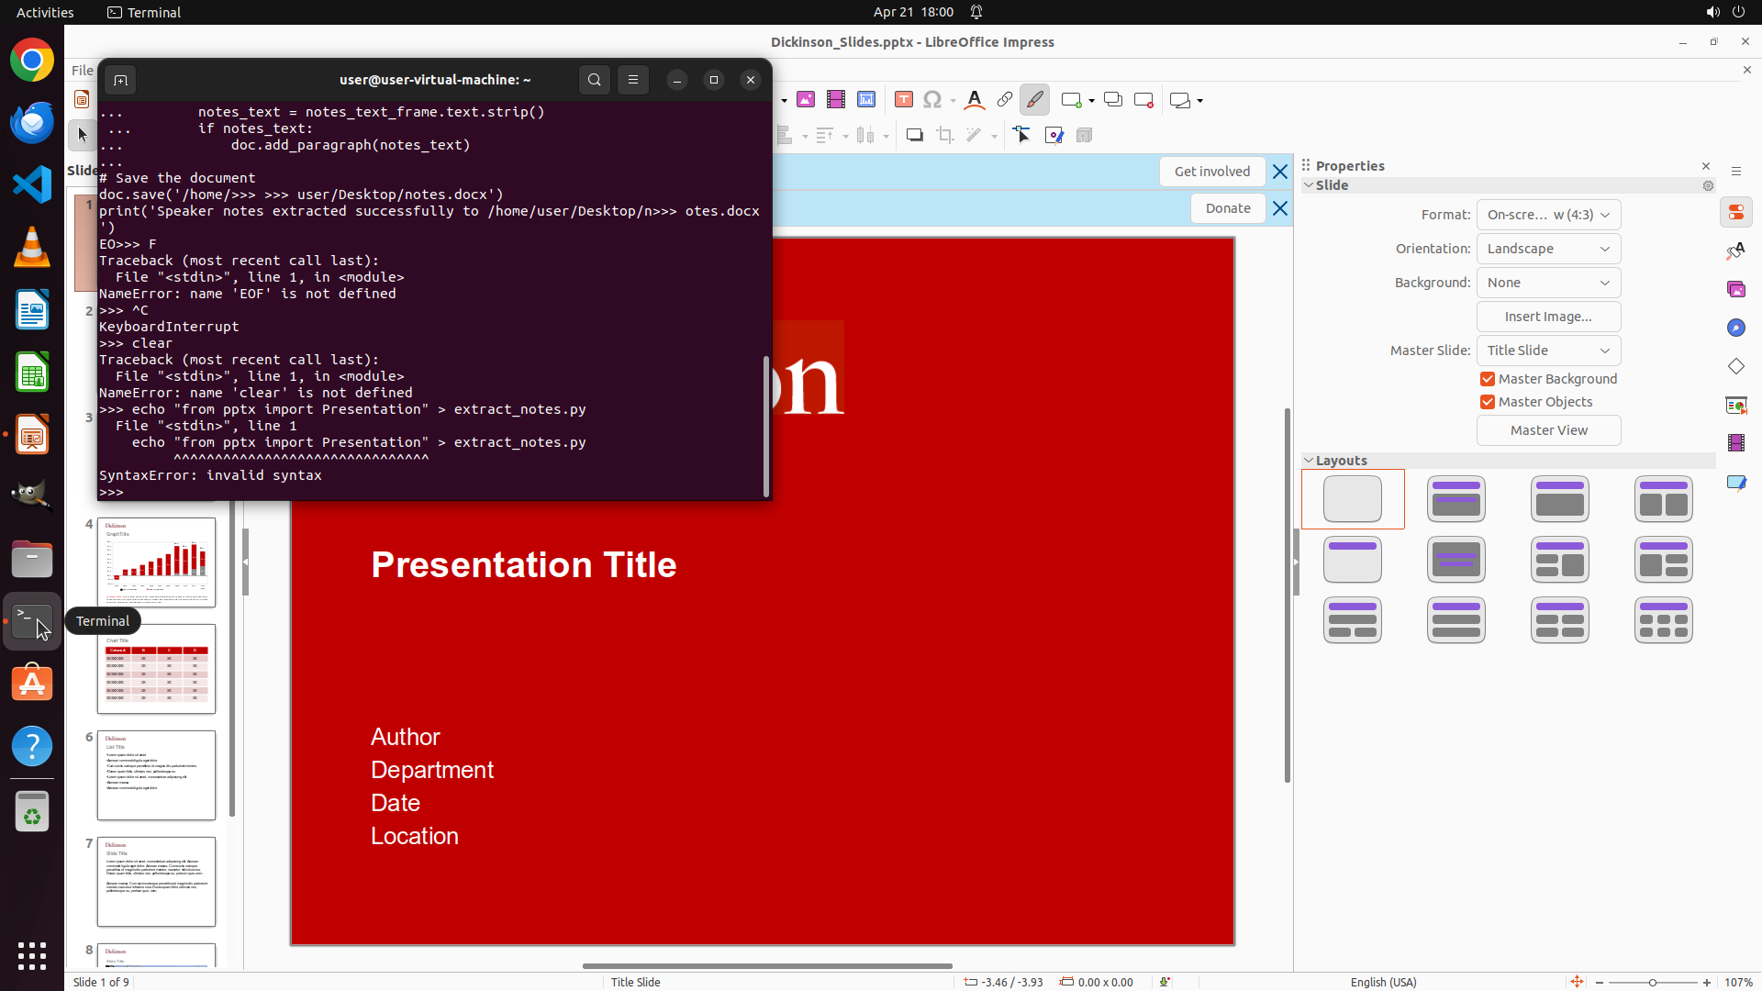Select slide 6 thumbnail

(157, 775)
